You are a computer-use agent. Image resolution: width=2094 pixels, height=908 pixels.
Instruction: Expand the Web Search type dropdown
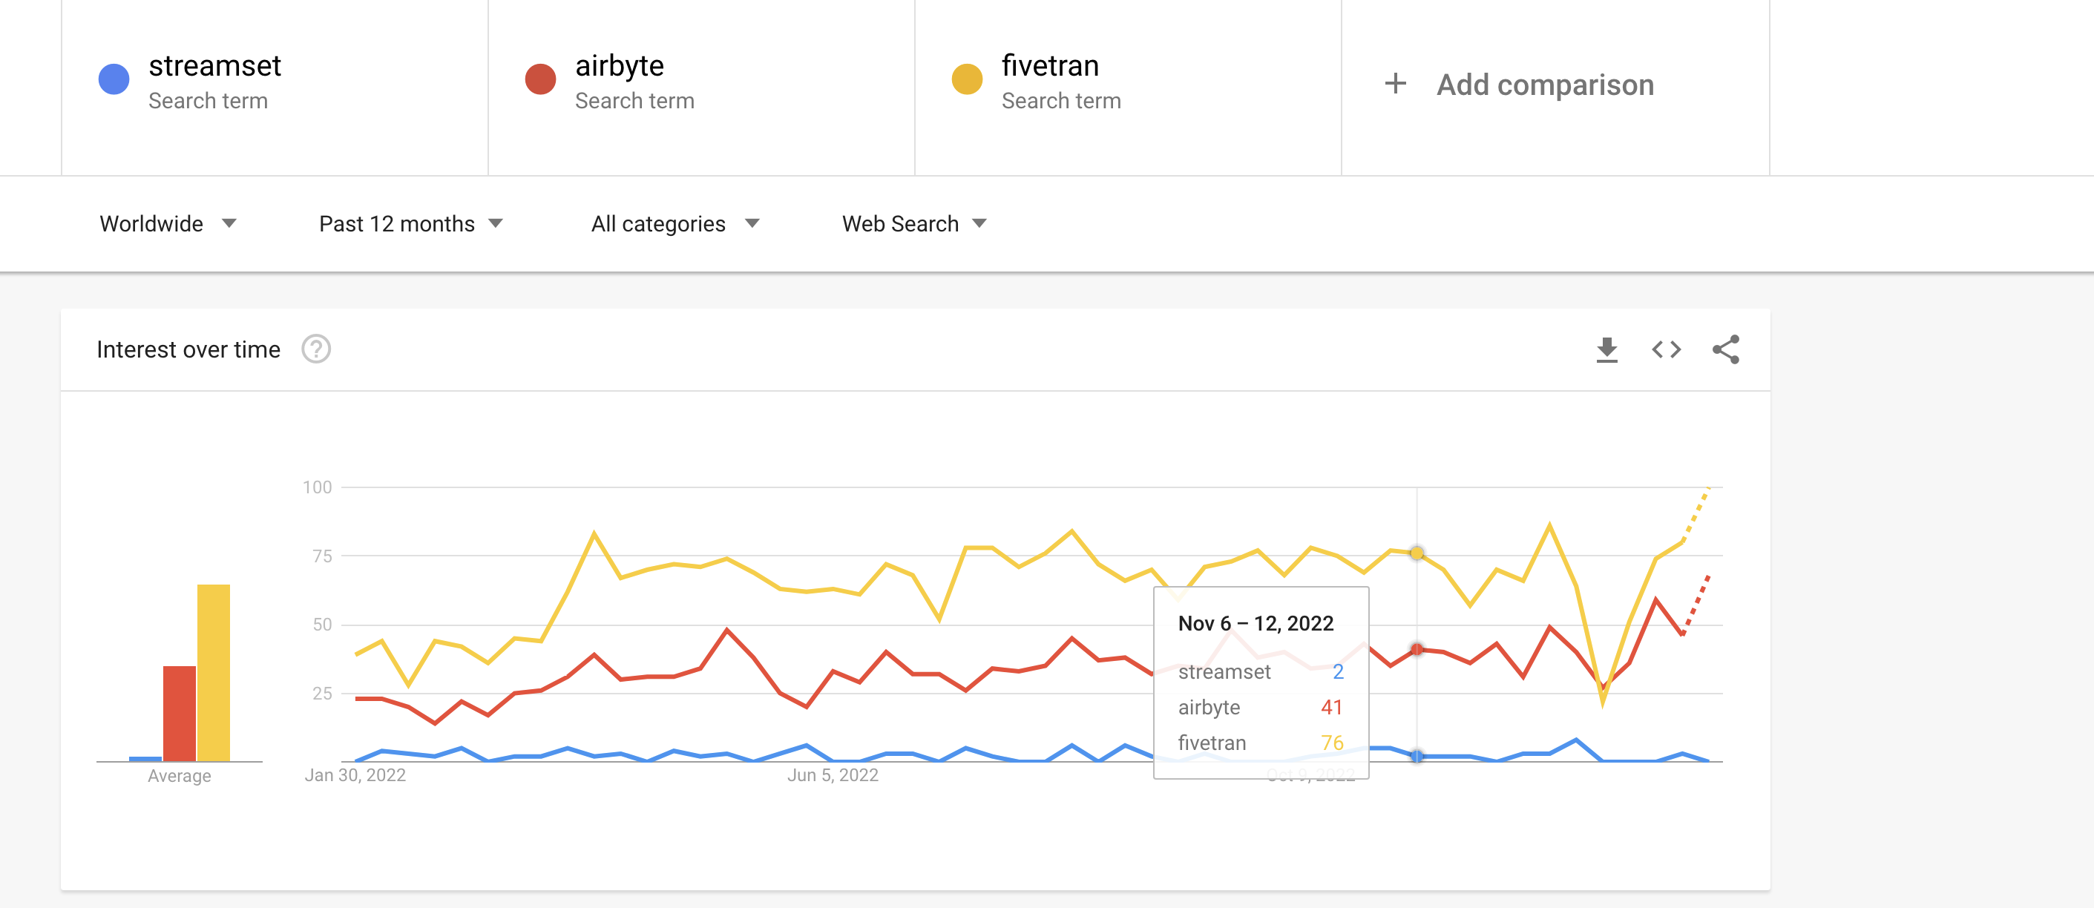tap(913, 223)
